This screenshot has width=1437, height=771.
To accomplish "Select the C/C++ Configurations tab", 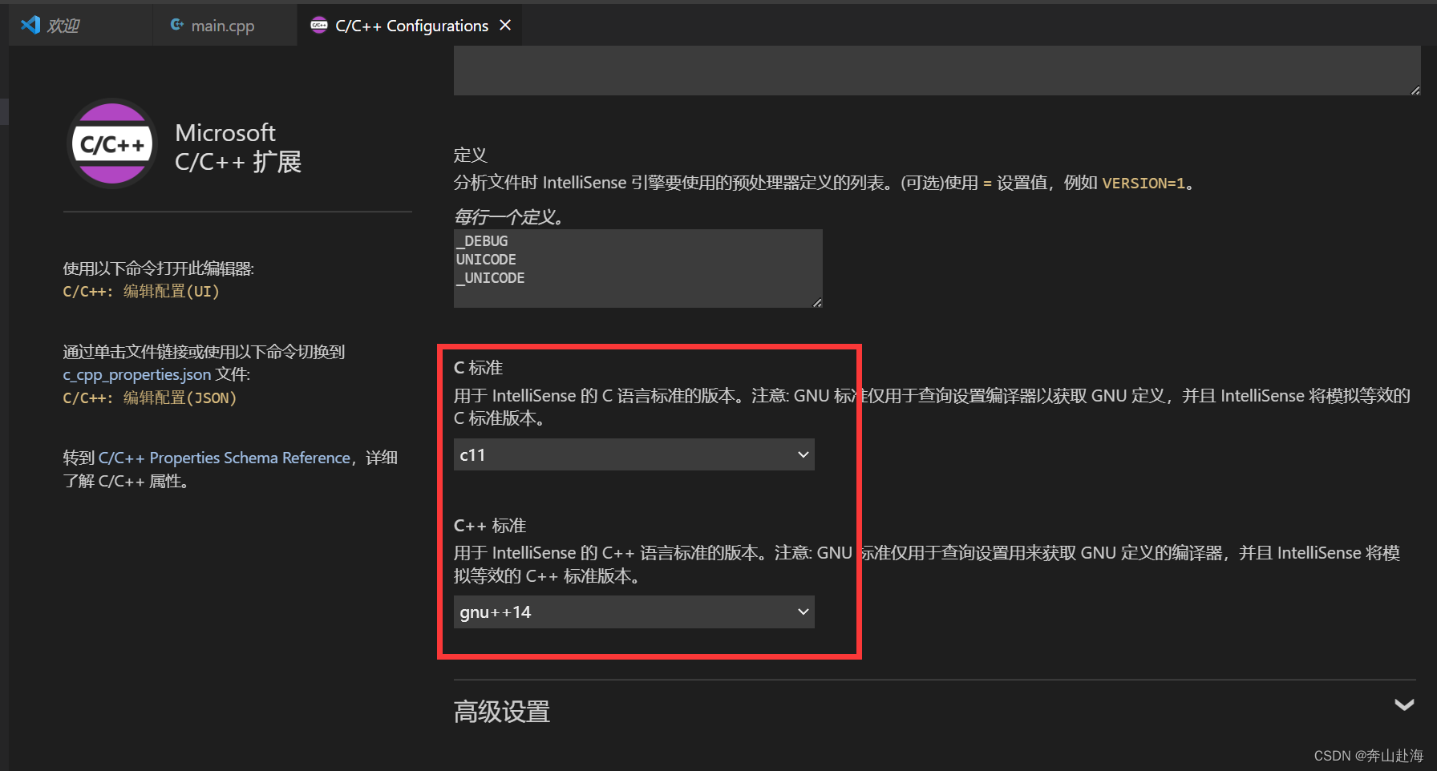I will (x=411, y=26).
